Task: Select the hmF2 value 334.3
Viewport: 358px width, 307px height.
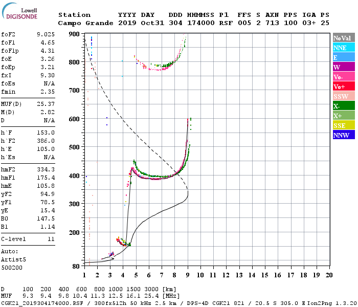Action: coord(46,169)
